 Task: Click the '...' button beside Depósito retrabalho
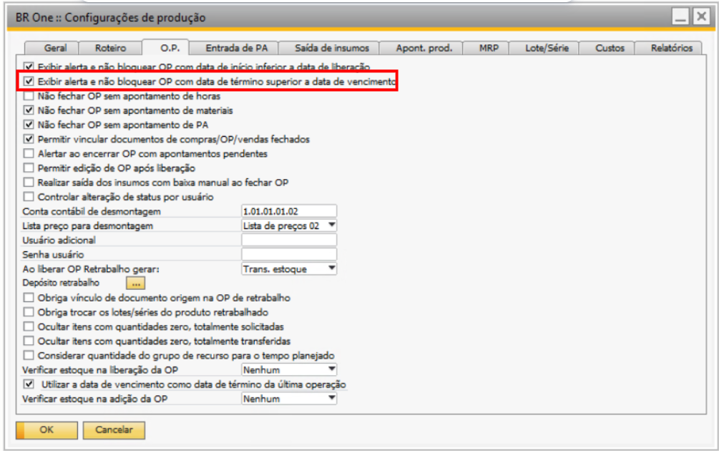pos(136,283)
